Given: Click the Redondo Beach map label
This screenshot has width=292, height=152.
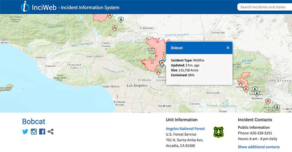Looking at the screenshot, I should pyautogui.click(x=120, y=103).
